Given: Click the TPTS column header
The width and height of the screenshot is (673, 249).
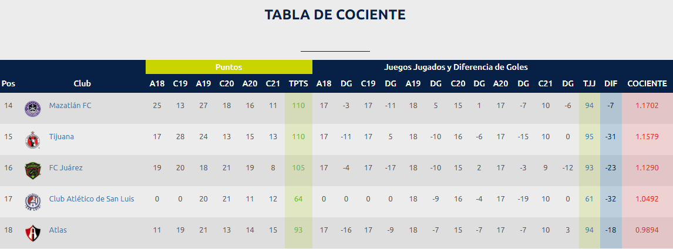Looking at the screenshot, I should pos(298,83).
